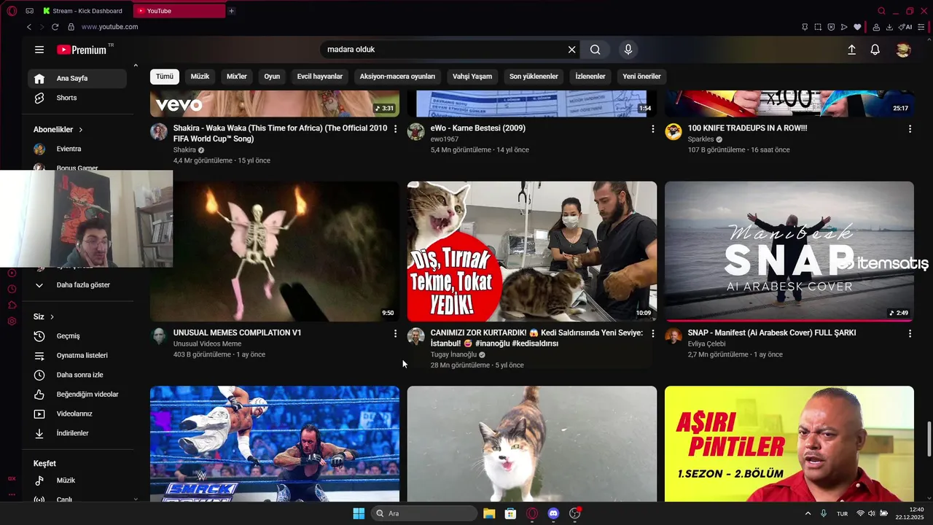Viewport: 933px width, 525px height.
Task: Select the Oyun filter chip
Action: tap(272, 77)
